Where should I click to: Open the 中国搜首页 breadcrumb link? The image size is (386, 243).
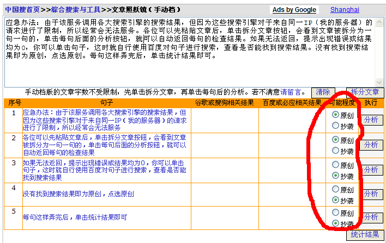[x=20, y=9]
